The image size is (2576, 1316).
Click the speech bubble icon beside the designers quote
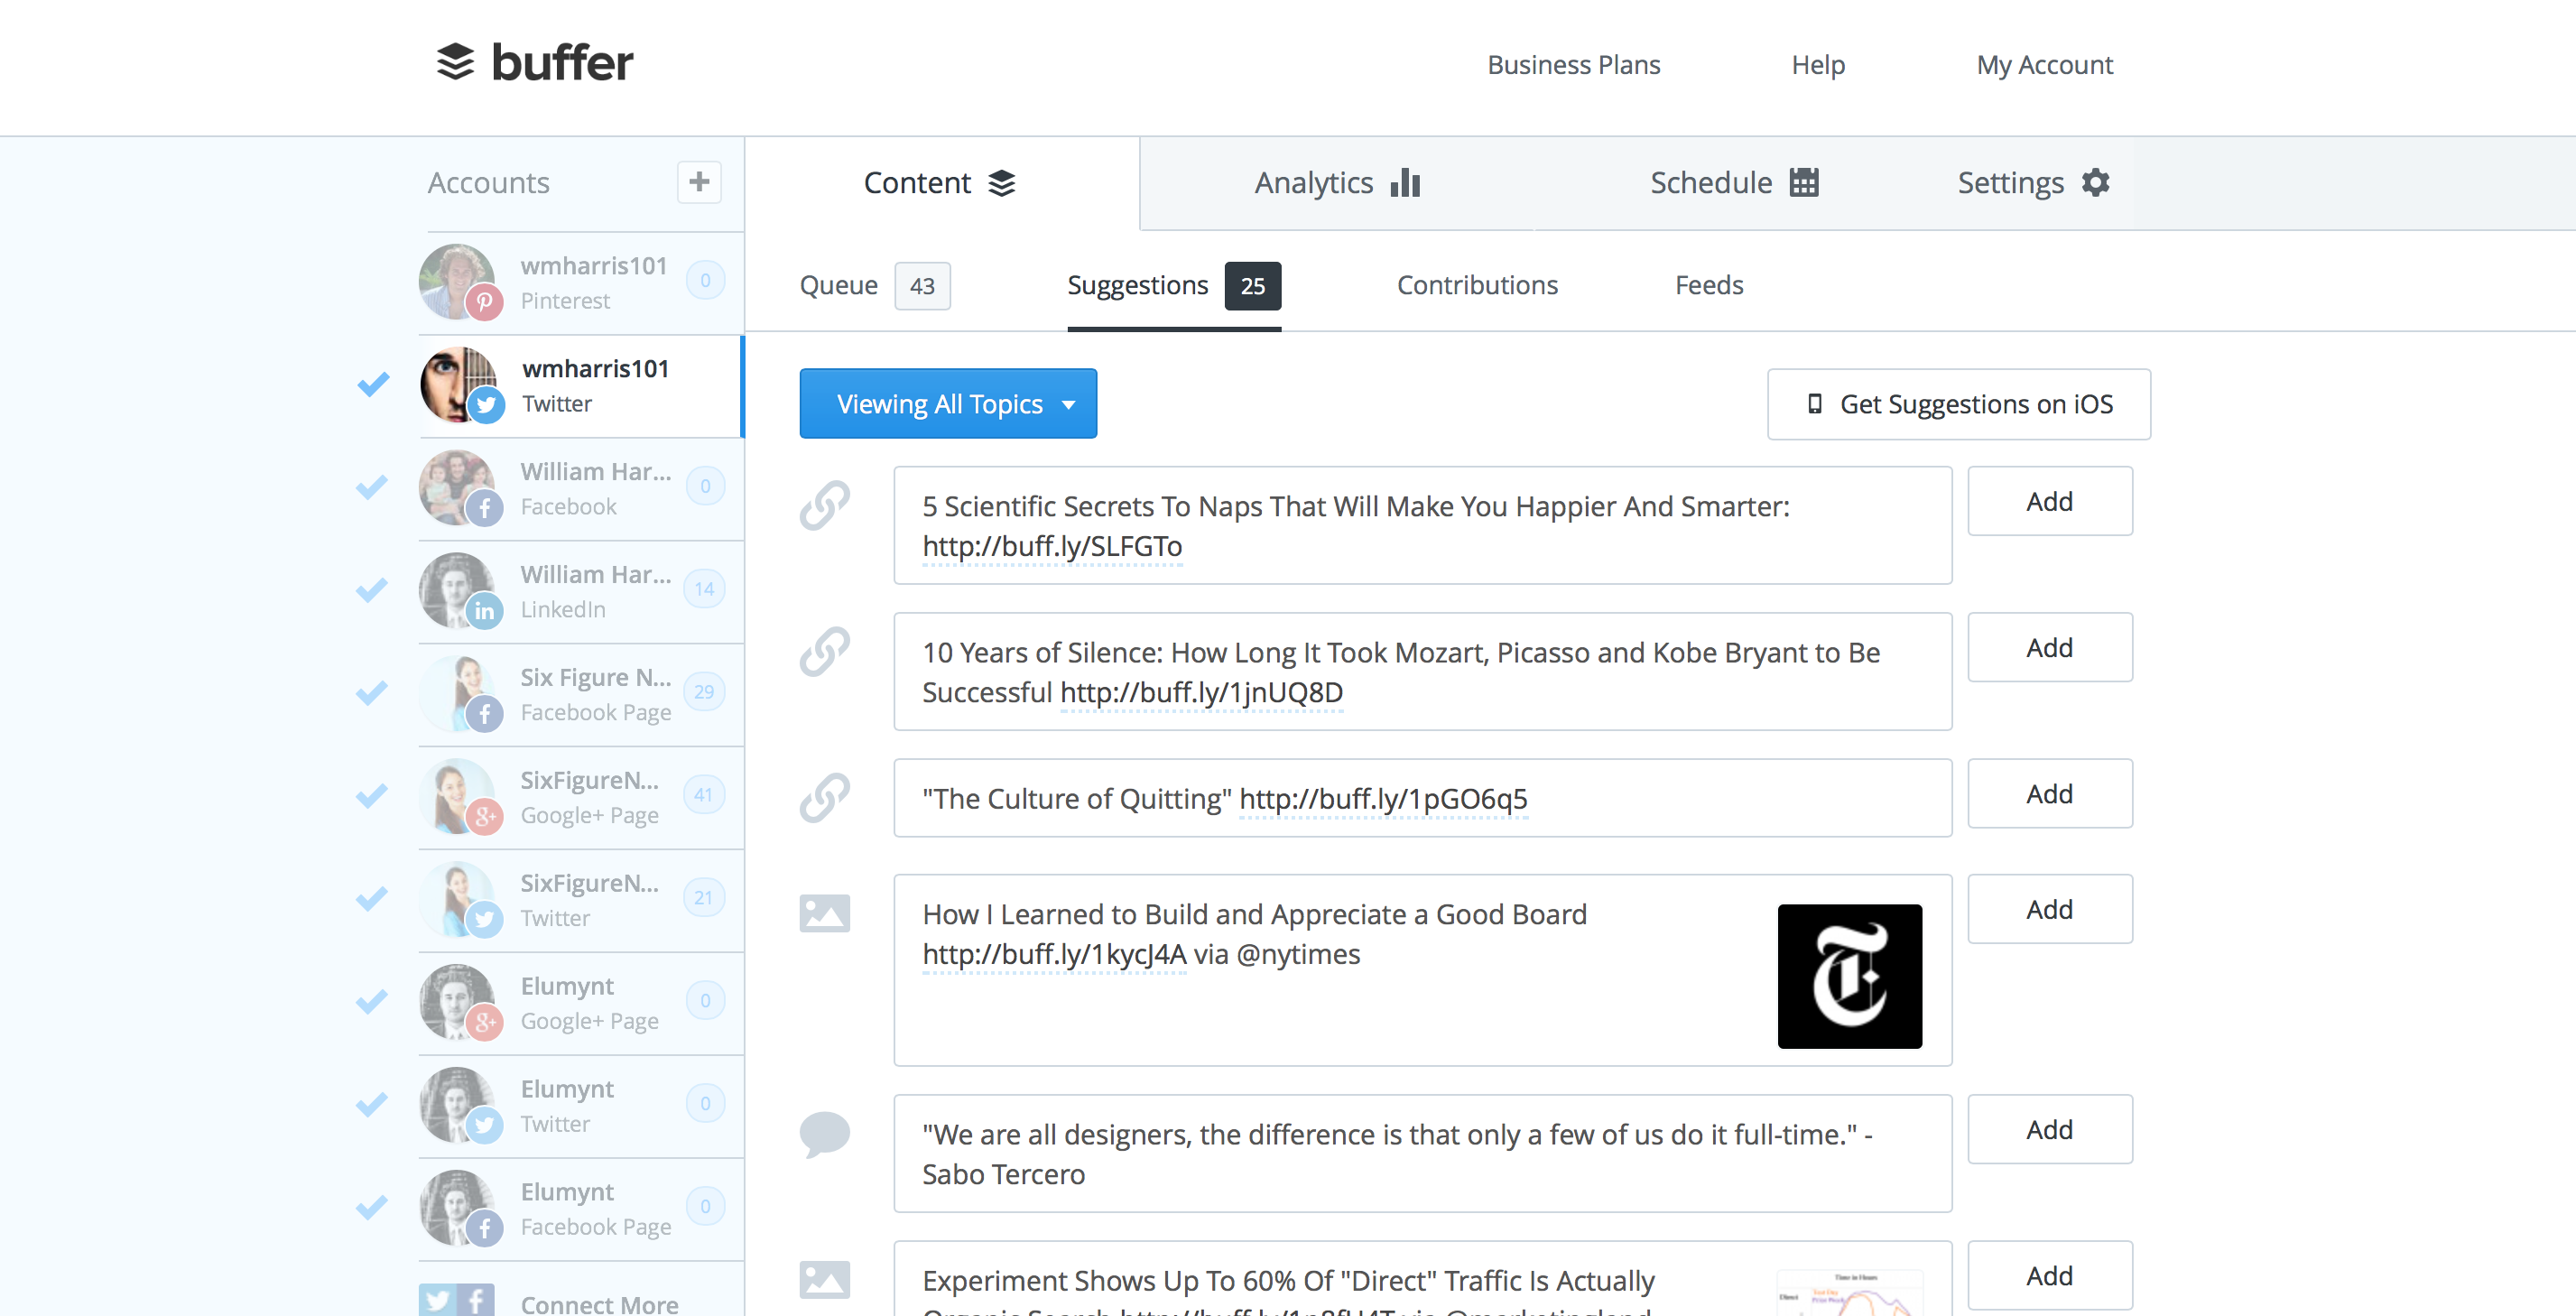click(x=824, y=1133)
